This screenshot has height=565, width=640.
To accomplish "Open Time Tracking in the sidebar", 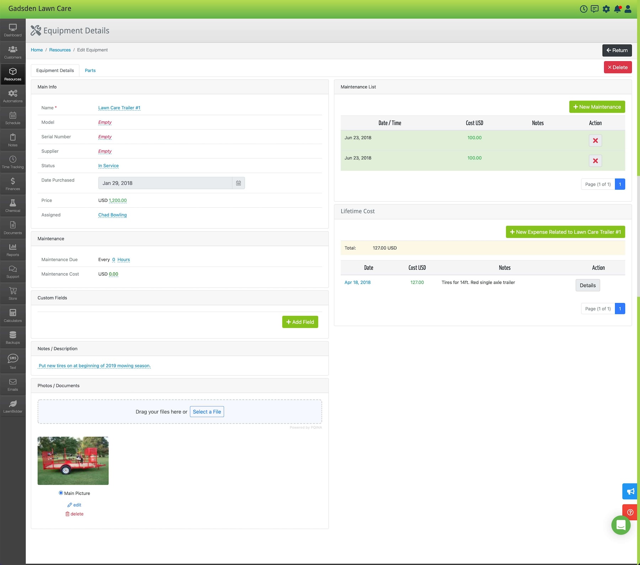I will pyautogui.click(x=13, y=162).
